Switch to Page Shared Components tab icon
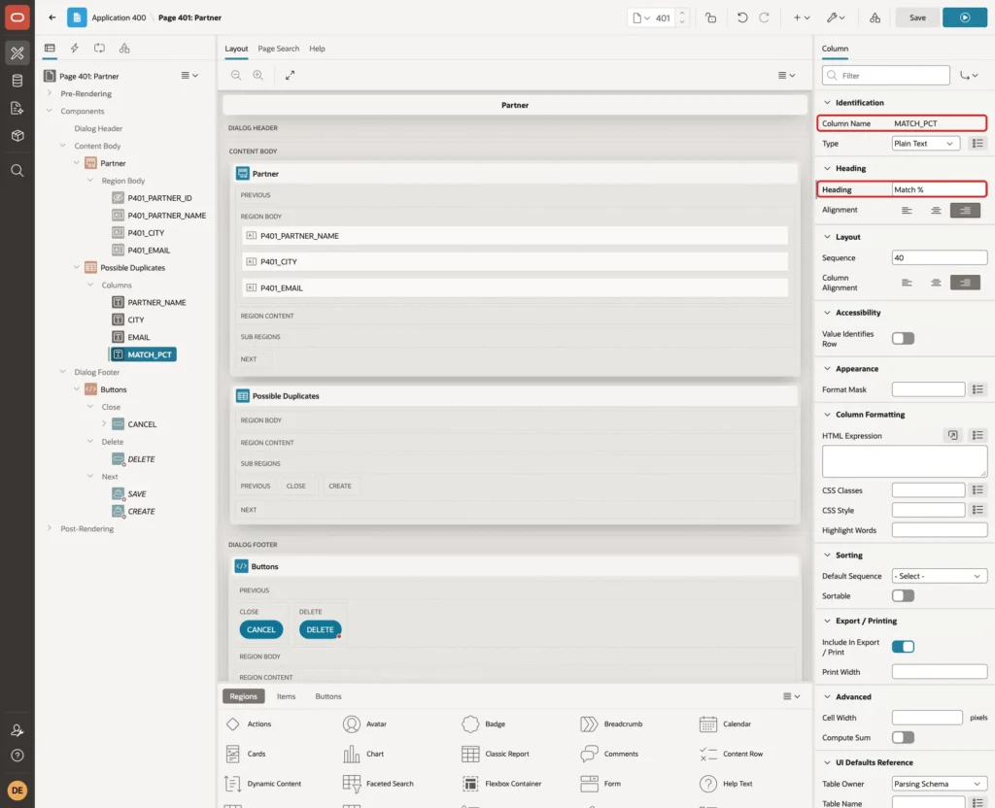Viewport: 995px width, 808px height. coord(124,49)
